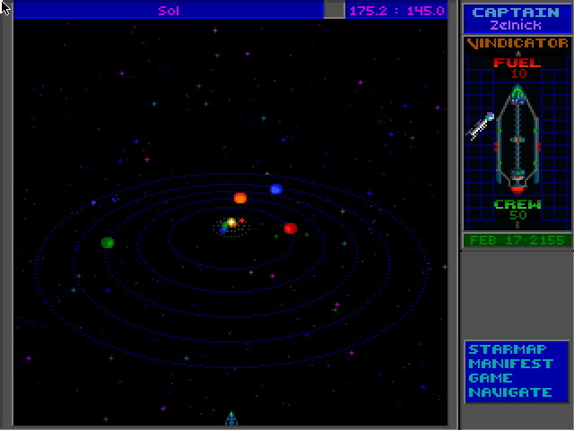Click the small red marker beside the sun

coord(241,220)
